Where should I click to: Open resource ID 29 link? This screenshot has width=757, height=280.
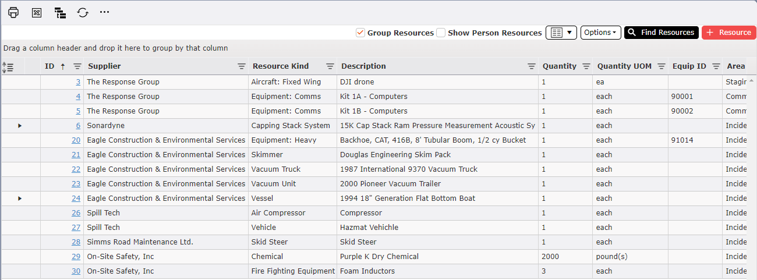pyautogui.click(x=76, y=257)
